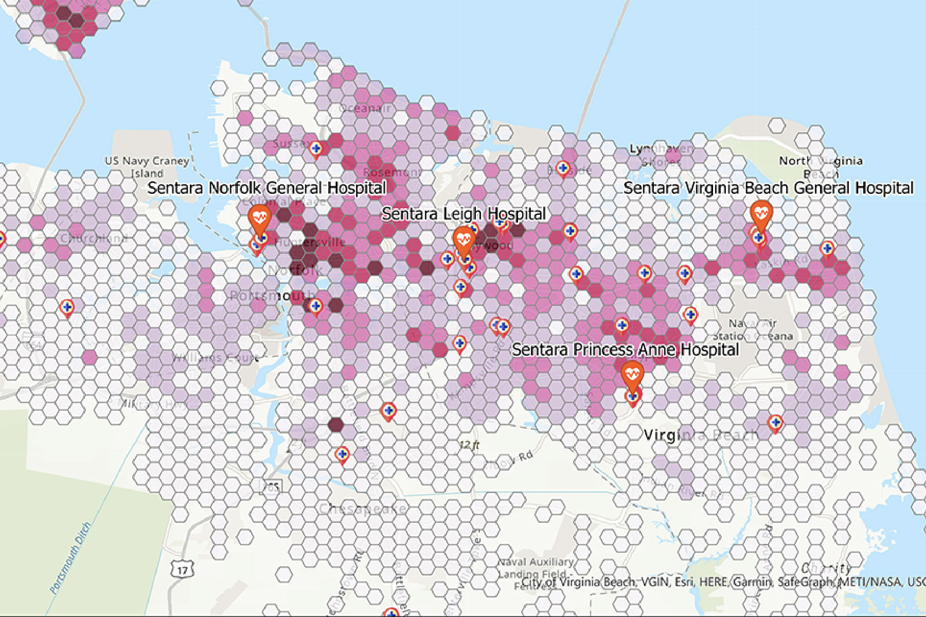Click blue cross marker right of Sentara Leigh Hospital label
This screenshot has height=617, width=926.
click(570, 232)
